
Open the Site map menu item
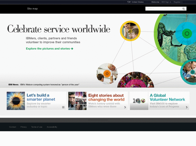pyautogui.click(x=32, y=9)
